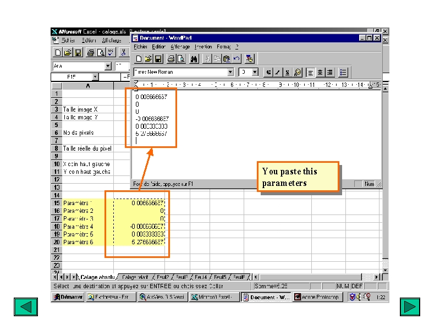Expand Excel font name dropdown arrow
Screen dimensions: 440x330
pos(108,66)
